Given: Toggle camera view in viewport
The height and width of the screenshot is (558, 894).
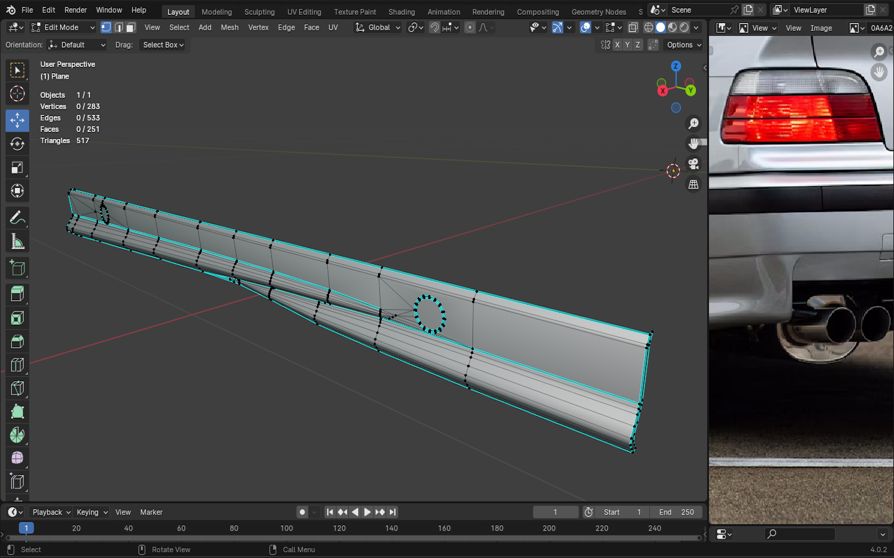Looking at the screenshot, I should click(693, 164).
